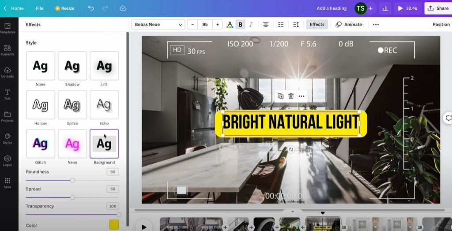Open the Apps sidebar panel
452x231 pixels.
[x=8, y=183]
